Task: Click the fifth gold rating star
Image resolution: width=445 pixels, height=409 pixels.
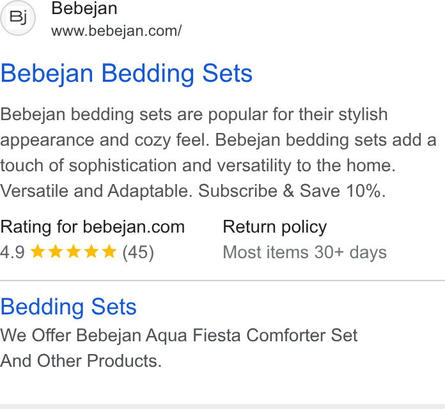Action: coord(109,252)
